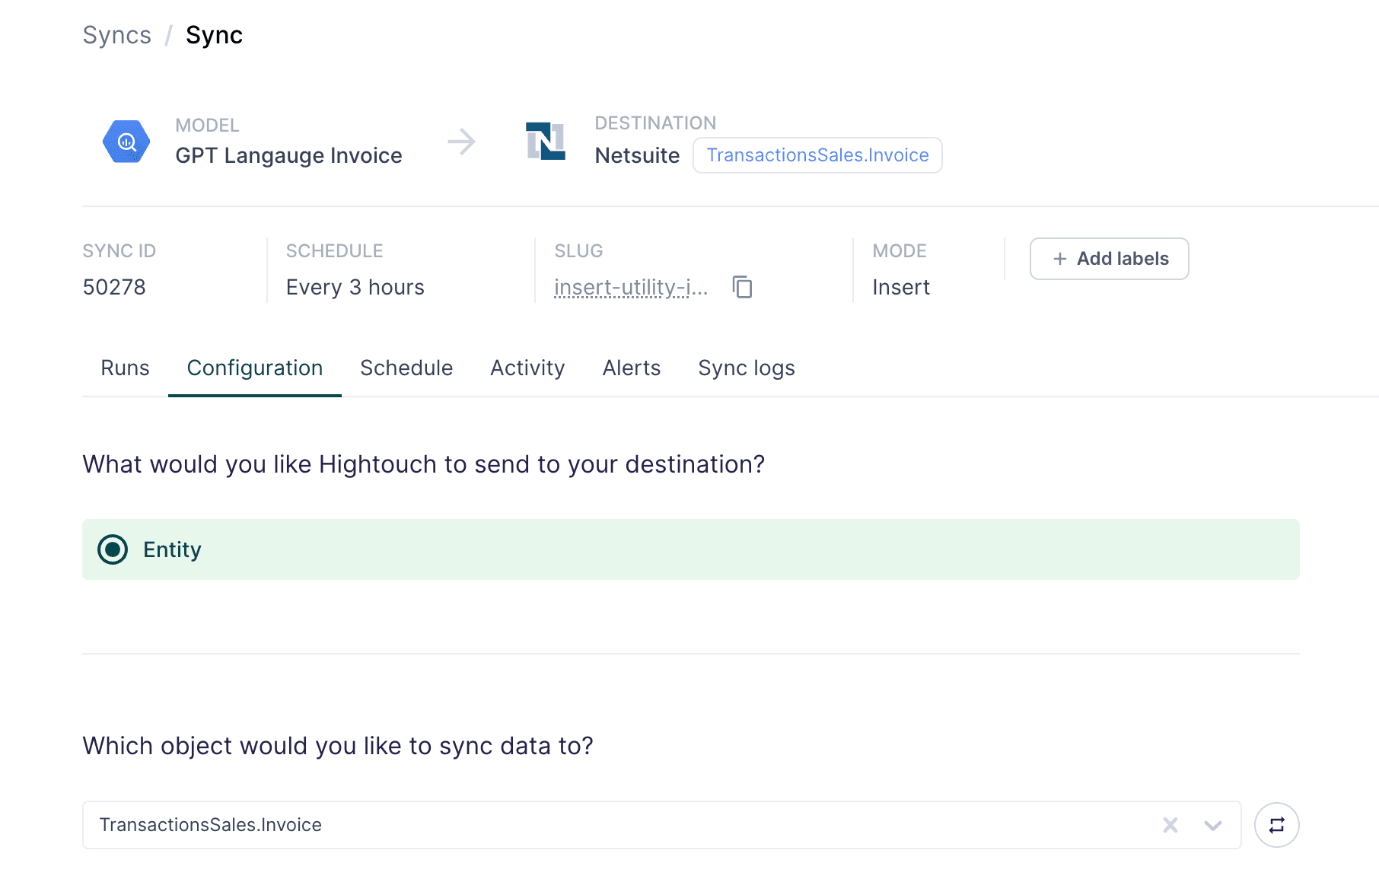This screenshot has height=895, width=1379.
Task: Click the TransactionsSales.Invoice destination badge
Action: 817,155
